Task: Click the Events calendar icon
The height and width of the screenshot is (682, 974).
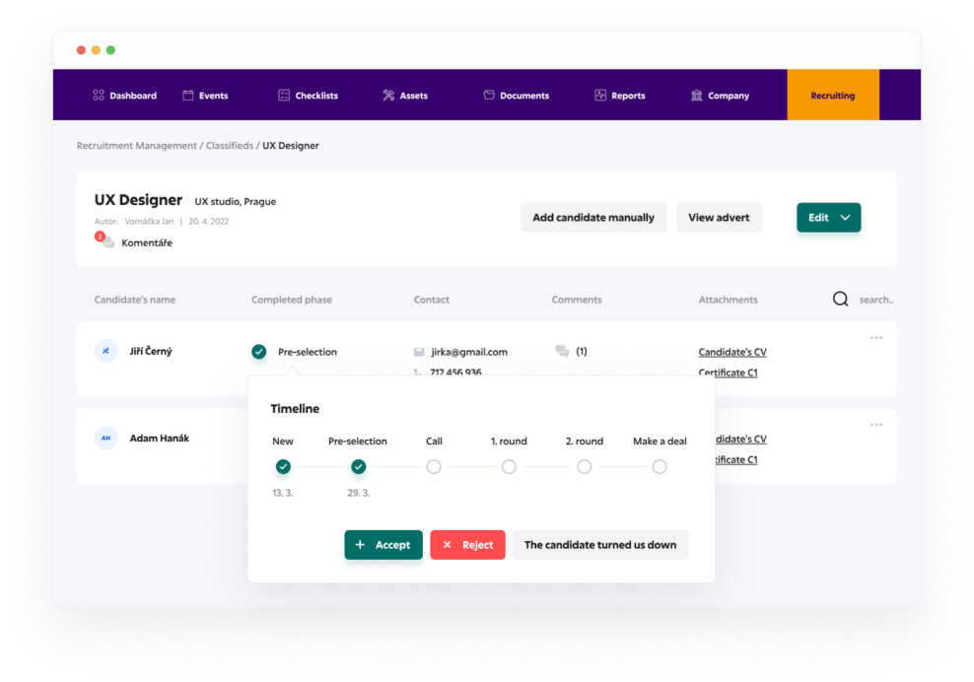Action: 187,95
